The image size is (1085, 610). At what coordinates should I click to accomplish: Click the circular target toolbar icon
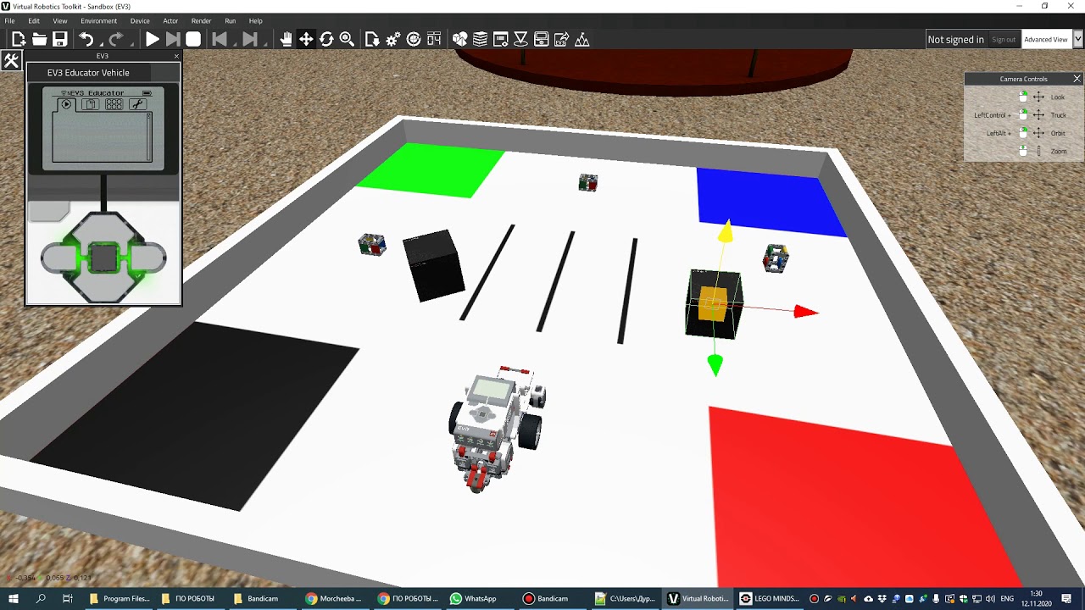414,39
